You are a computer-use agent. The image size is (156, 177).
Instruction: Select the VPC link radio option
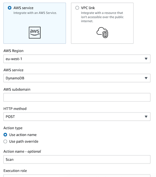coord(77,8)
